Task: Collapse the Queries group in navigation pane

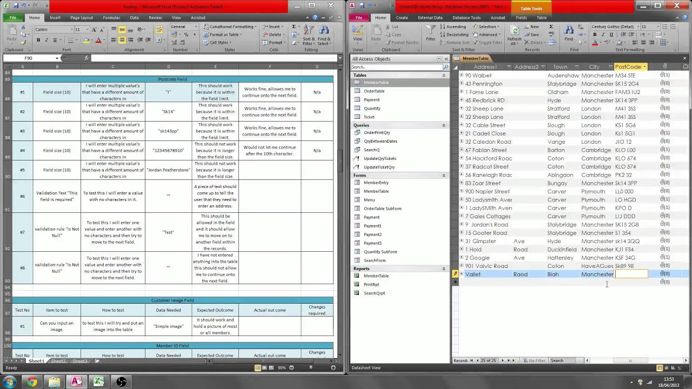Action: (444, 125)
